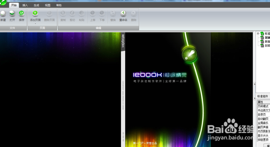Click the Move Up (上移) icon
This screenshot has width=270, height=147.
[93, 13]
